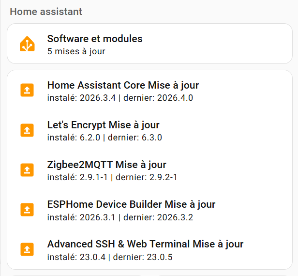Click the Home assistant section heading

coord(46,12)
